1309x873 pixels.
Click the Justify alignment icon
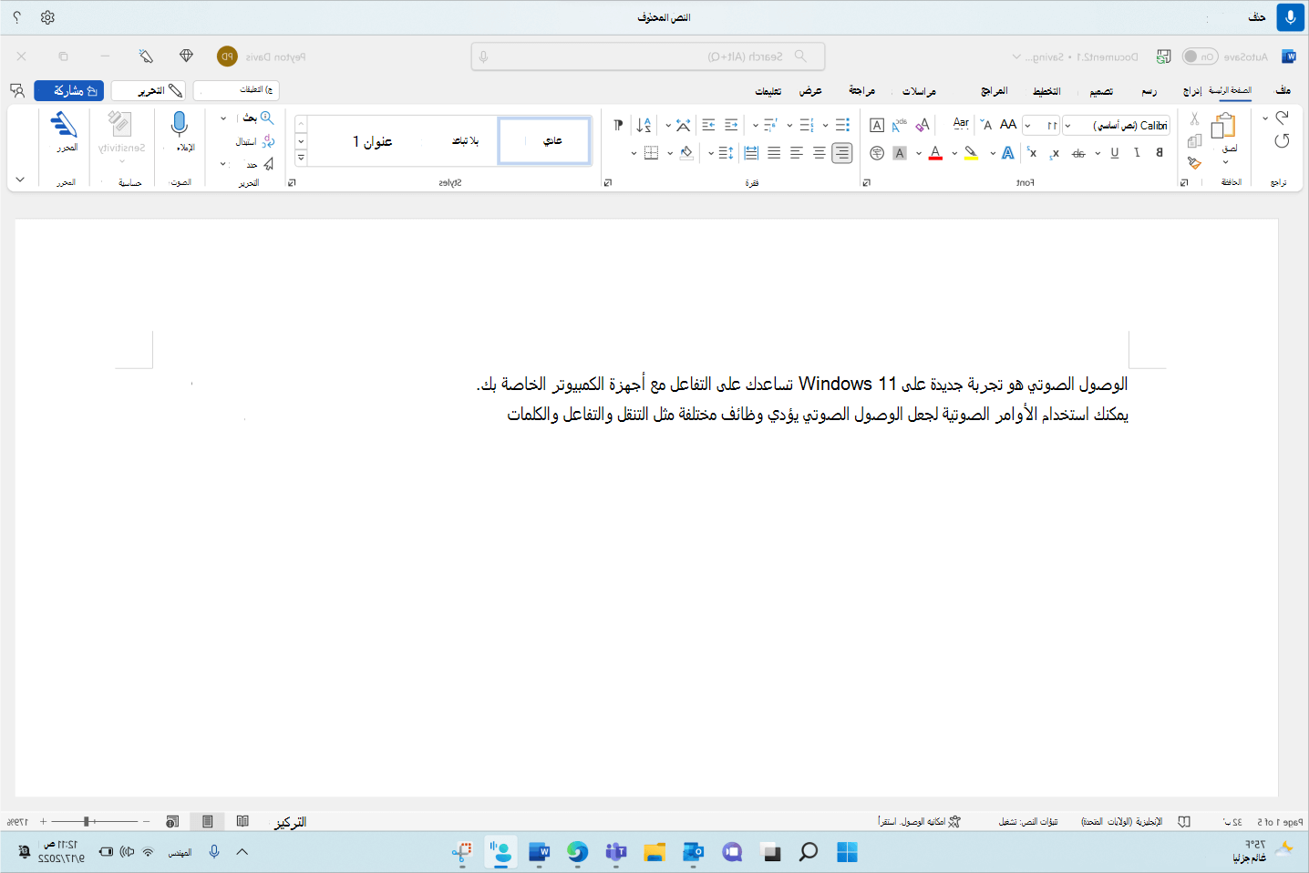(x=774, y=153)
